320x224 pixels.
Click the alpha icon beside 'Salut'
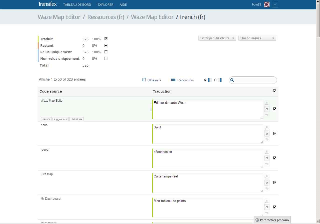[x=267, y=133]
